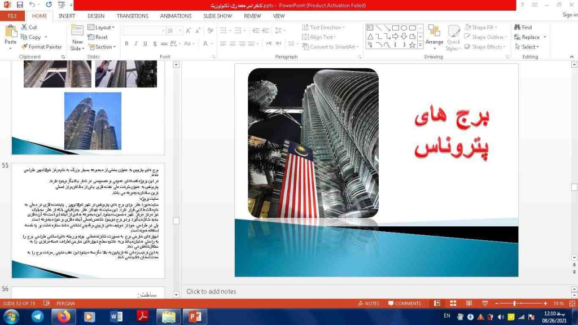578x325 pixels.
Task: Open Adobe Reader from taskbar
Action: pyautogui.click(x=143, y=317)
